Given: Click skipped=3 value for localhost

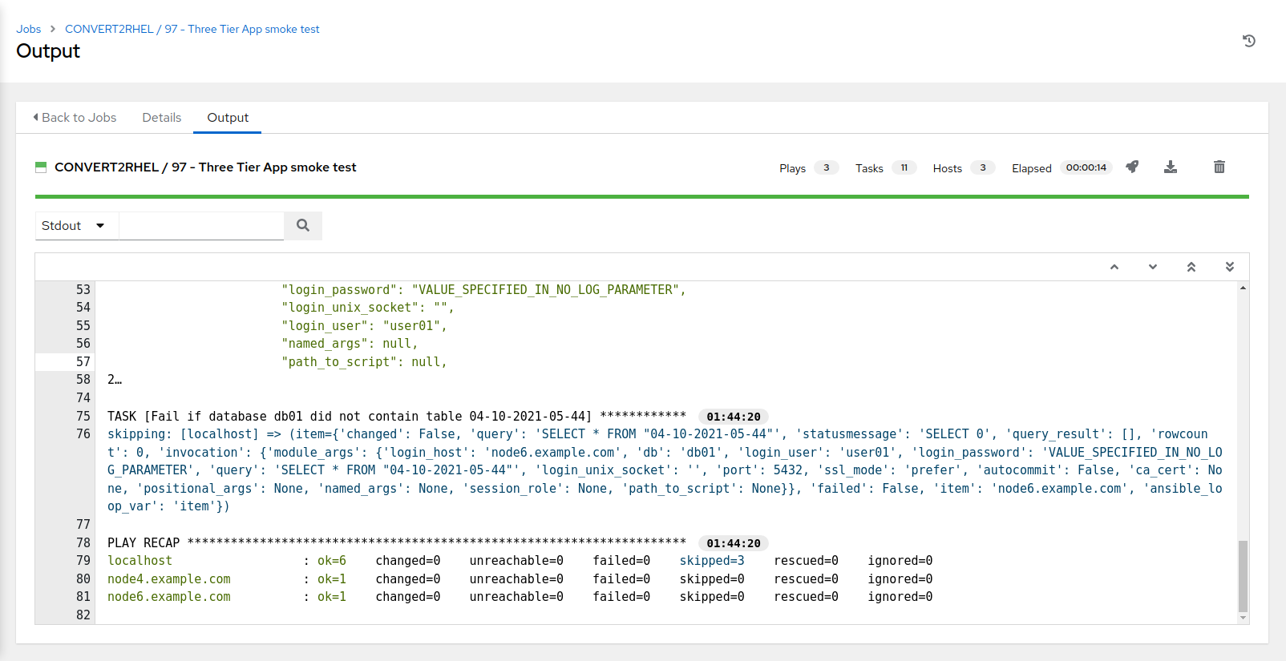Looking at the screenshot, I should coord(712,561).
